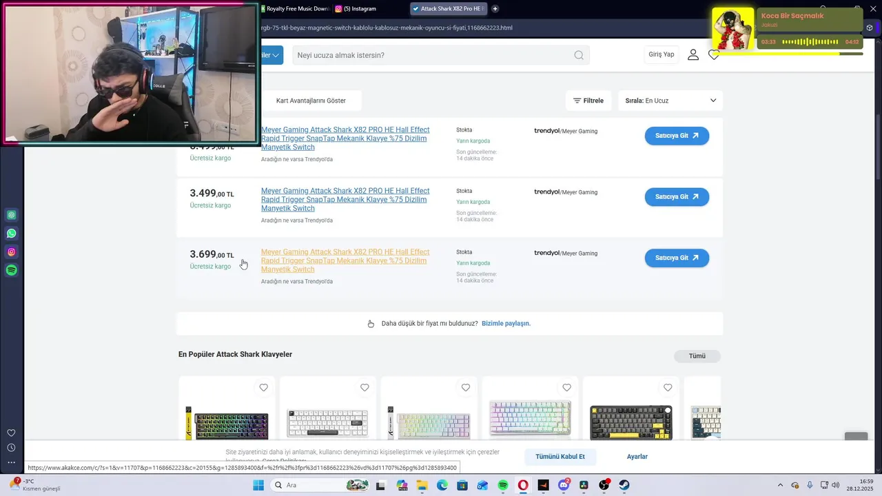Open the user account profile icon
The width and height of the screenshot is (882, 496).
coord(693,54)
